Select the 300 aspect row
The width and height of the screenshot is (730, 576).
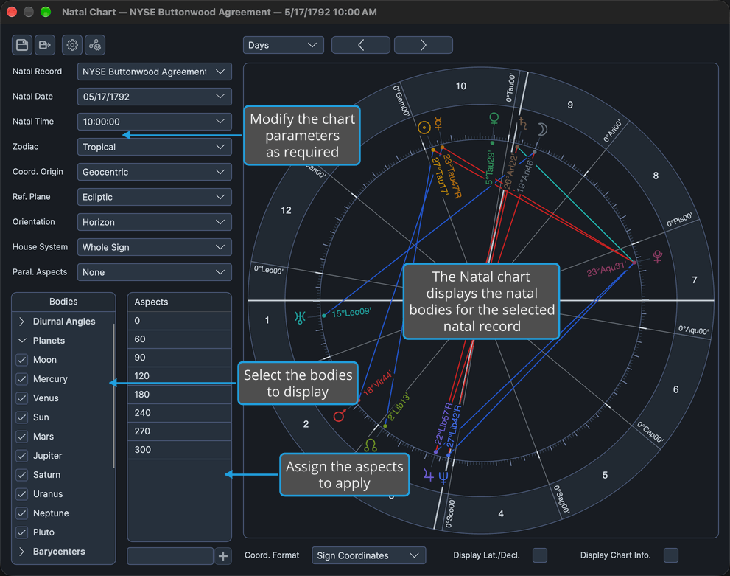(x=179, y=450)
